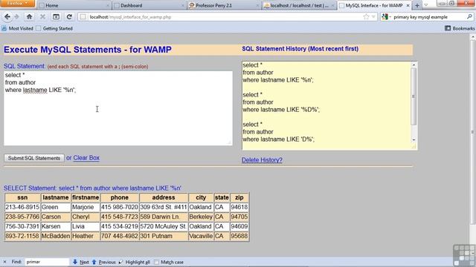Bookmark this page with the star icon

pos(366,17)
